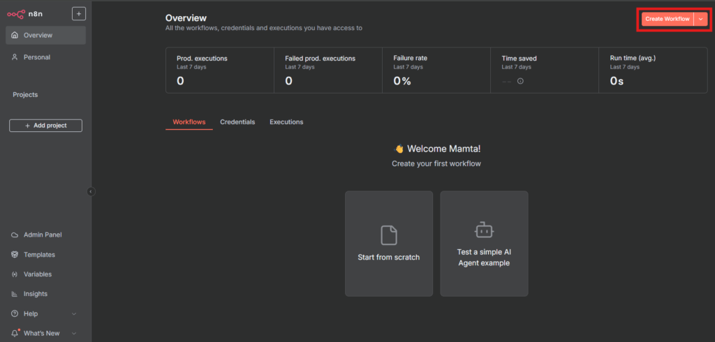Select the Workflows tab
The image size is (715, 342).
pyautogui.click(x=189, y=122)
